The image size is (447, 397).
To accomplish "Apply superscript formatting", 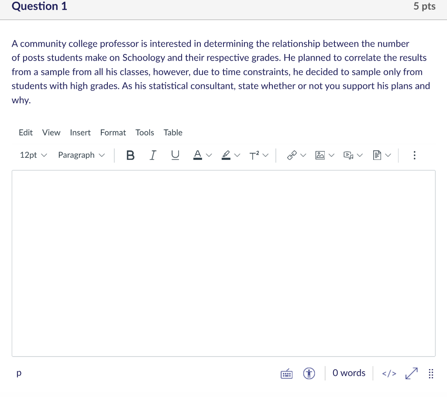I will click(x=254, y=156).
